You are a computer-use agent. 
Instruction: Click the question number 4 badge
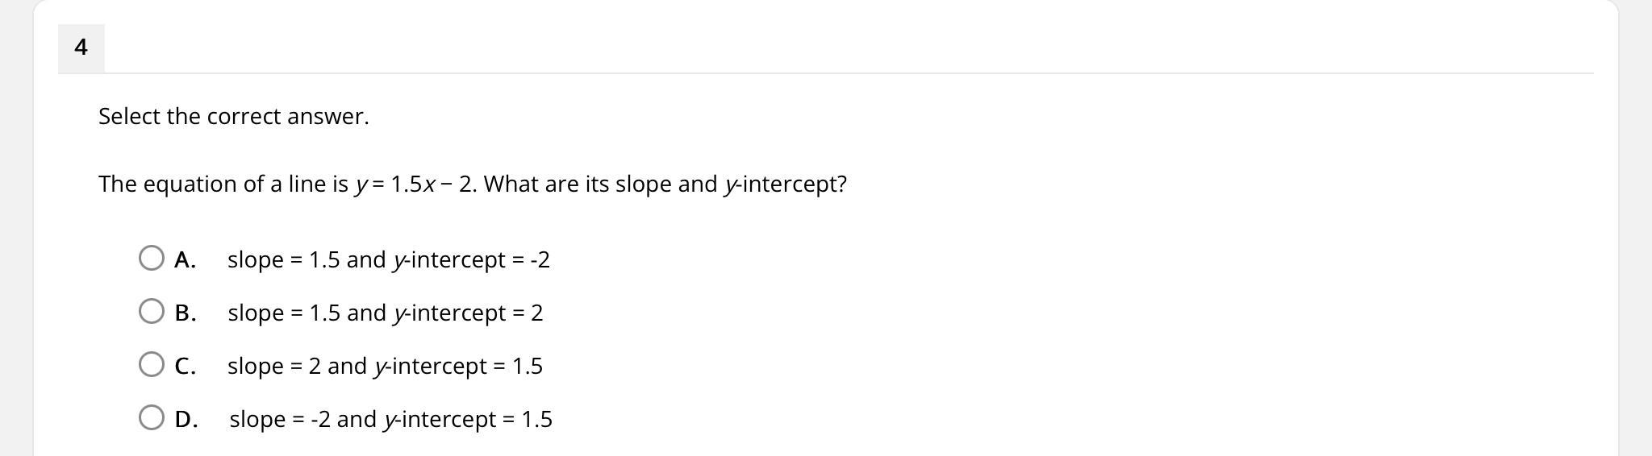tap(81, 48)
